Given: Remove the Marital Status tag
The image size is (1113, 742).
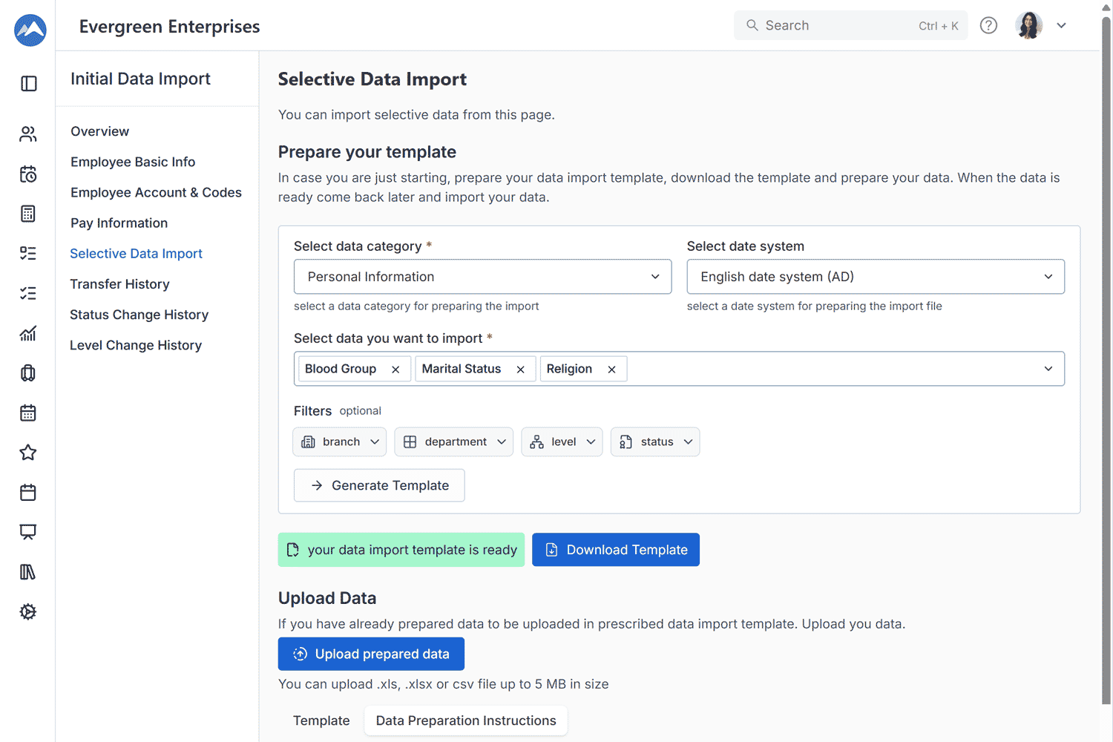Looking at the screenshot, I should [x=520, y=370].
